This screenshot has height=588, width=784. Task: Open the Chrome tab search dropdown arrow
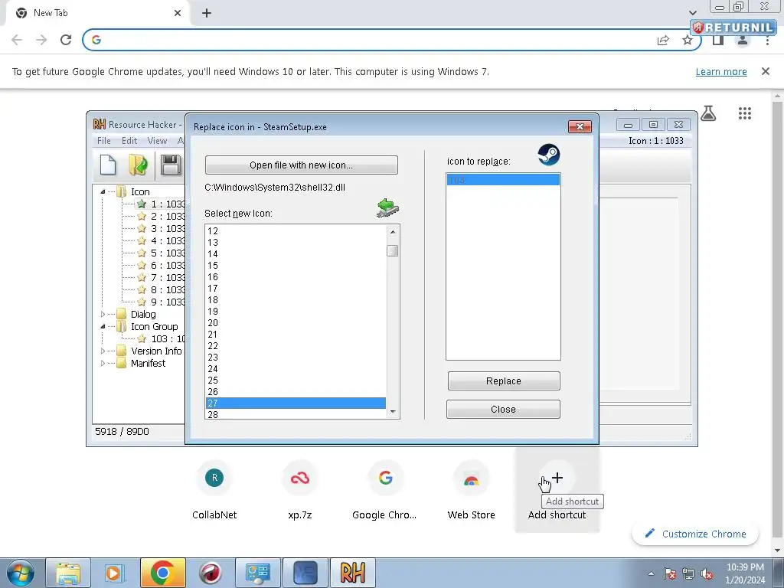pyautogui.click(x=692, y=13)
